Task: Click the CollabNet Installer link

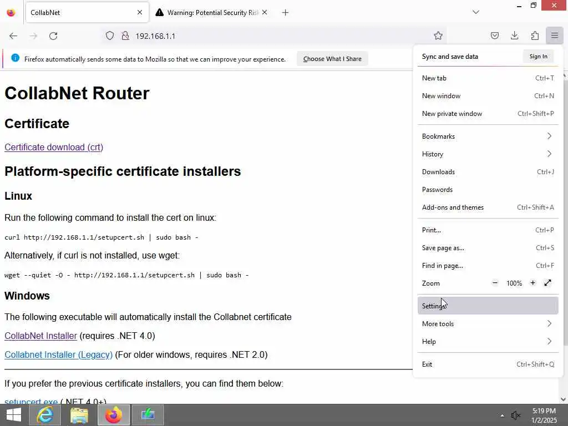Action: (x=40, y=336)
